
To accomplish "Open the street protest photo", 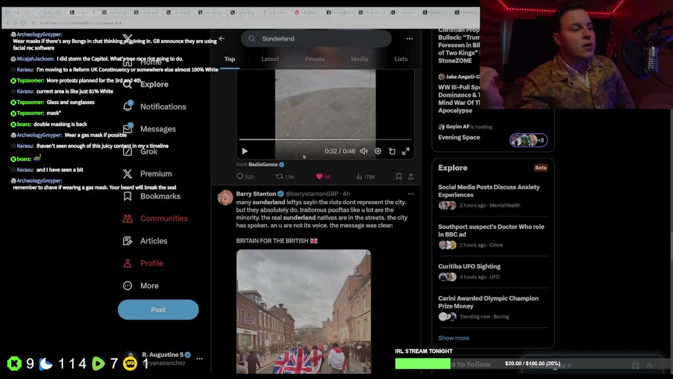I will point(303,312).
